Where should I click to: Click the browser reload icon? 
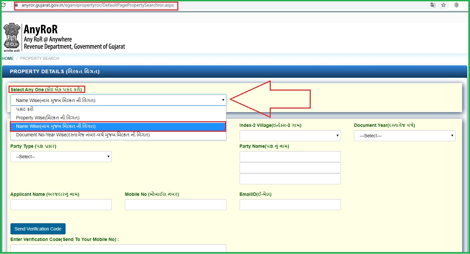pos(4,5)
